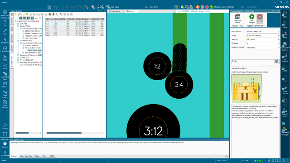Toggle the pink round display button in top toolbar
The width and height of the screenshot is (290, 163).
(207, 7)
